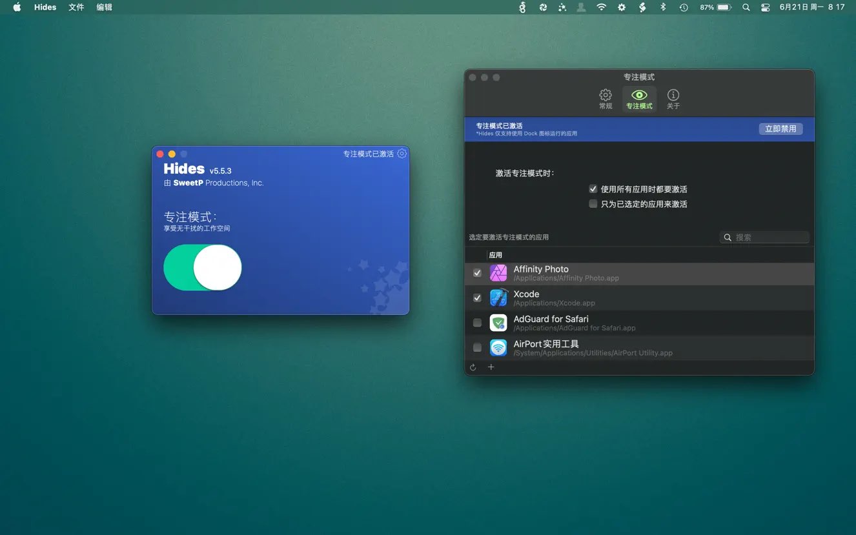The height and width of the screenshot is (535, 856).
Task: Uncheck the Xcode checkbox
Action: (x=477, y=298)
